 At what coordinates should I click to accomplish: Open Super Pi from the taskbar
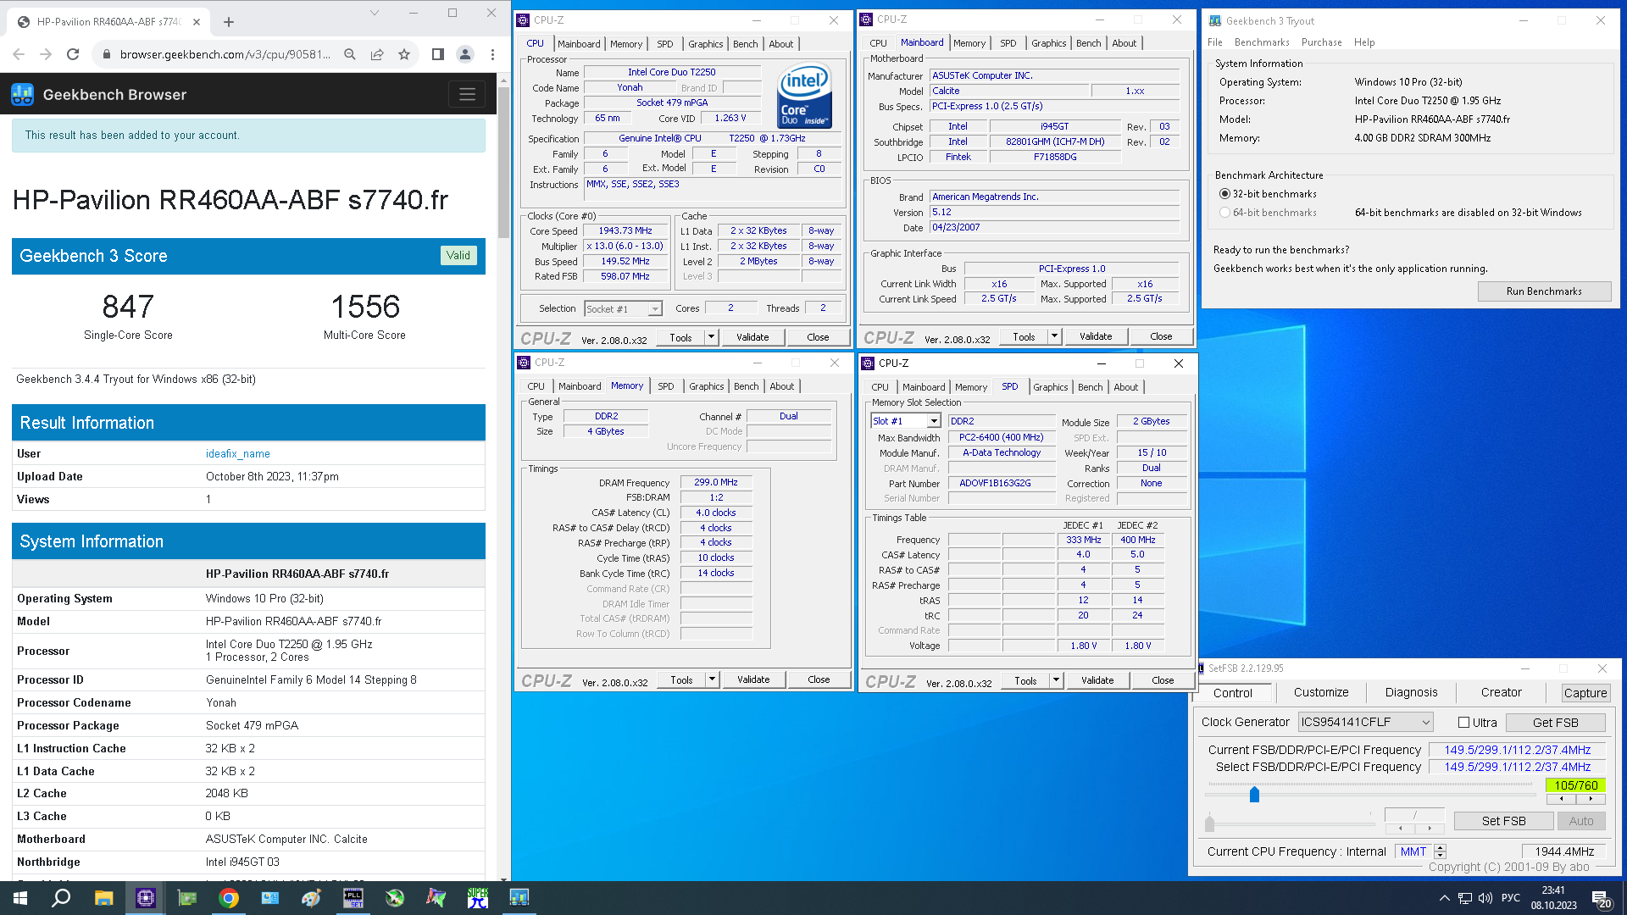478,898
